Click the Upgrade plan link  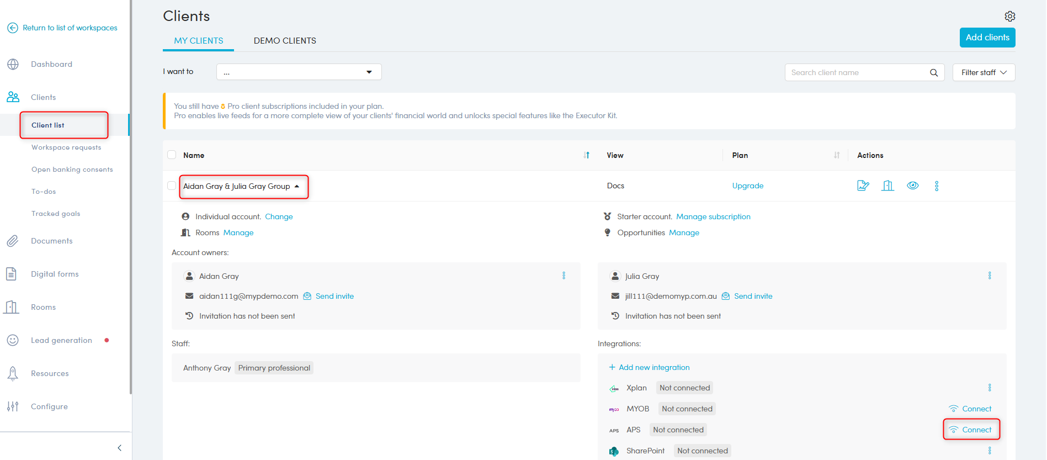(x=747, y=186)
